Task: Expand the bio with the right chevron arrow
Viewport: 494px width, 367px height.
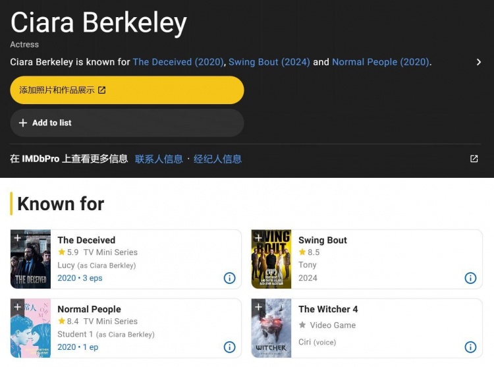Action: click(x=479, y=62)
